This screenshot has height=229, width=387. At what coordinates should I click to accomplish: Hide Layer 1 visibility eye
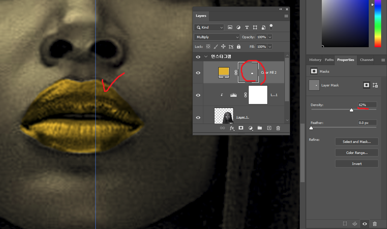(x=198, y=117)
